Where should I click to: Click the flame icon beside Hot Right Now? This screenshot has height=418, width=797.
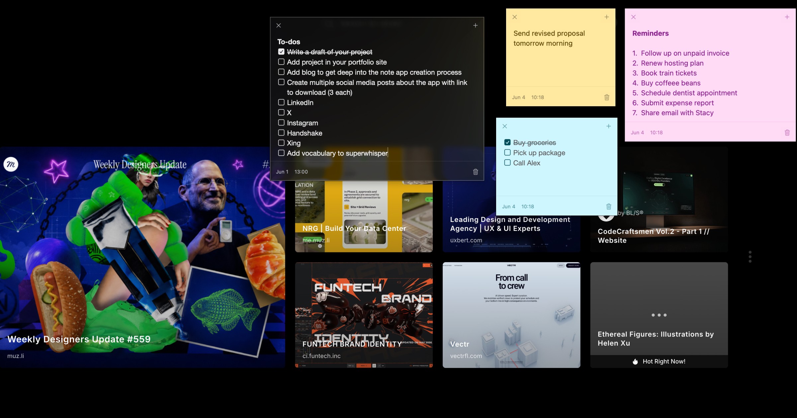635,361
